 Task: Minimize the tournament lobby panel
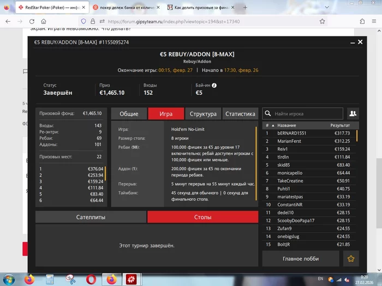pos(353,42)
